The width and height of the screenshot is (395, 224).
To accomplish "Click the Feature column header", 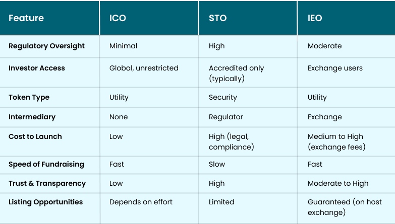I will click(x=26, y=18).
